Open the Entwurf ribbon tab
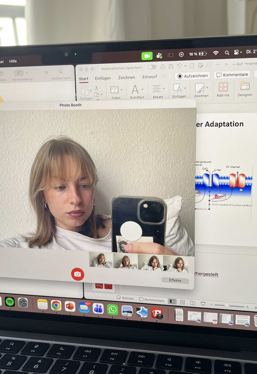This screenshot has width=257, height=374. [150, 77]
